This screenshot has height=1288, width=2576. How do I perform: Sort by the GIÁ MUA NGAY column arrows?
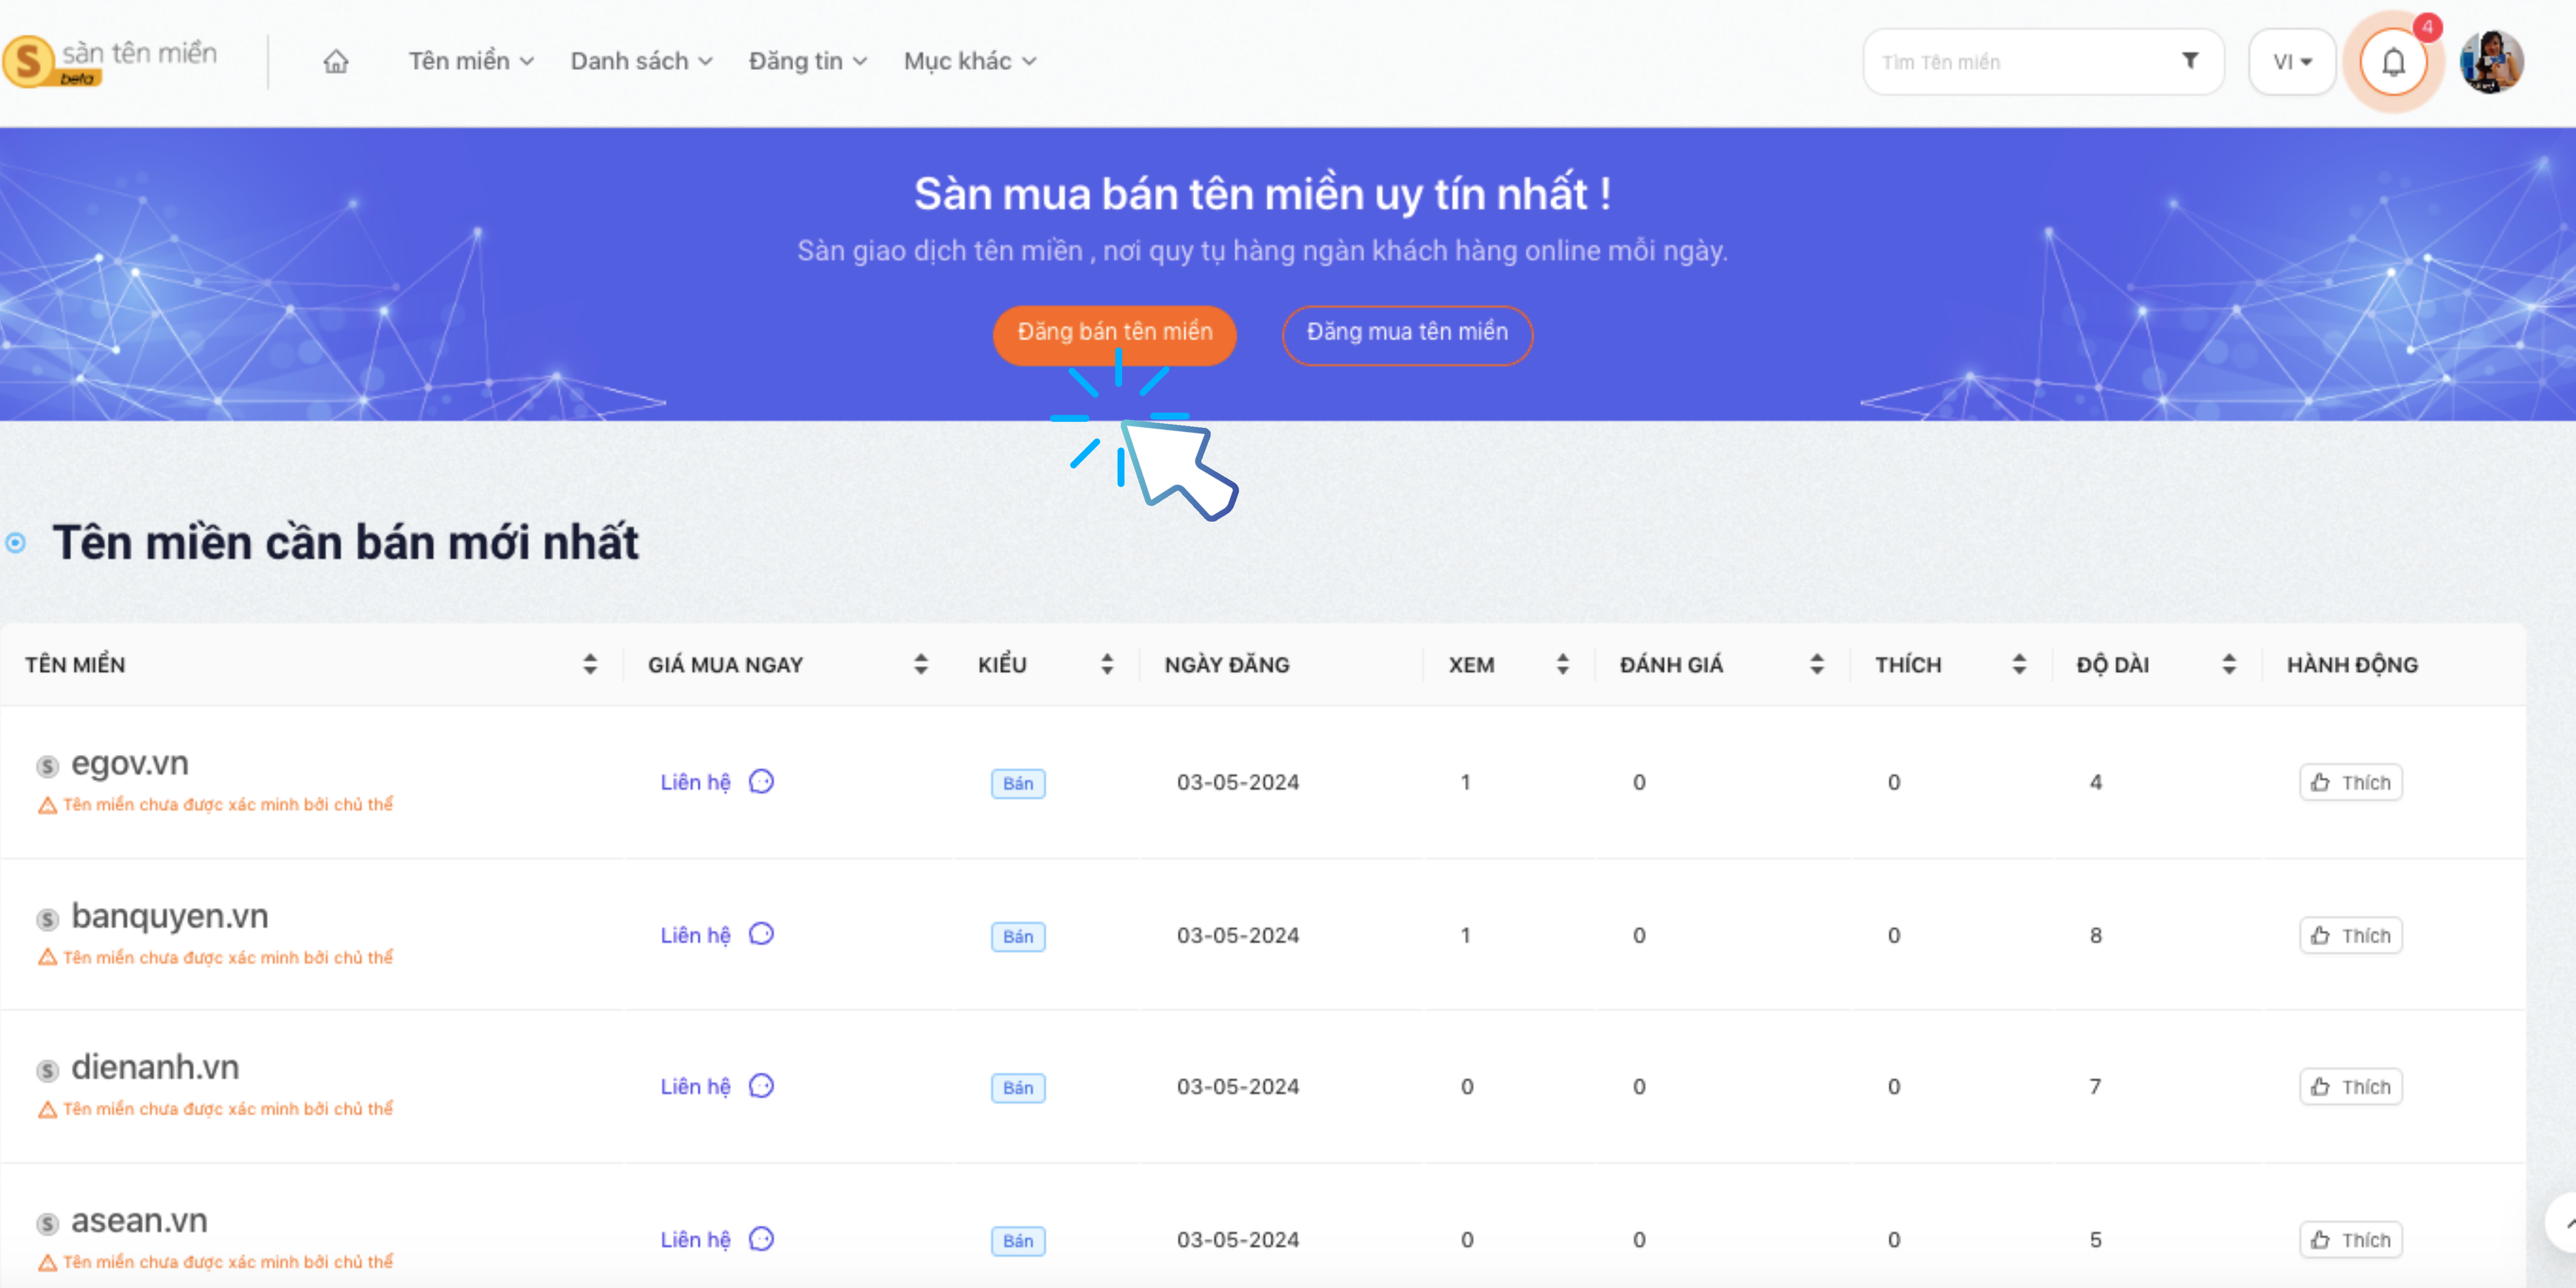(921, 664)
